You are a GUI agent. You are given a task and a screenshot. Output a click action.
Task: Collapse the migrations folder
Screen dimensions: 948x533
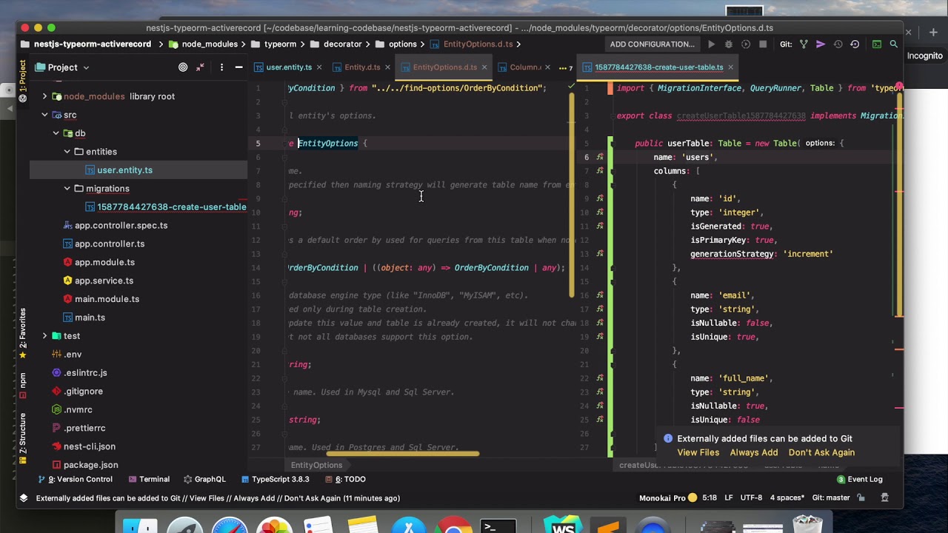click(x=67, y=188)
